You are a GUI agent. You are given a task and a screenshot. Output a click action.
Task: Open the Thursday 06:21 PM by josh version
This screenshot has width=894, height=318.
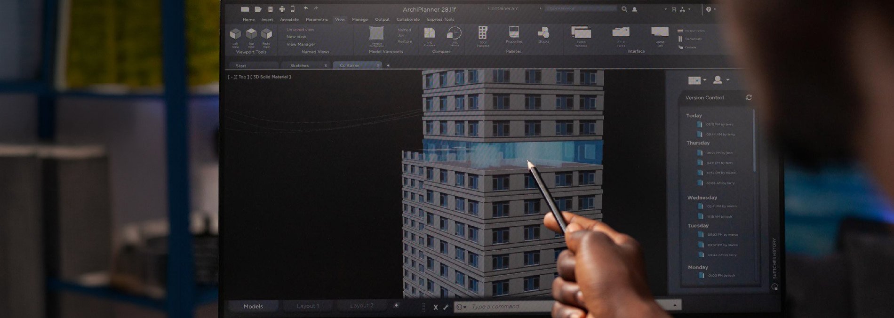pyautogui.click(x=715, y=153)
